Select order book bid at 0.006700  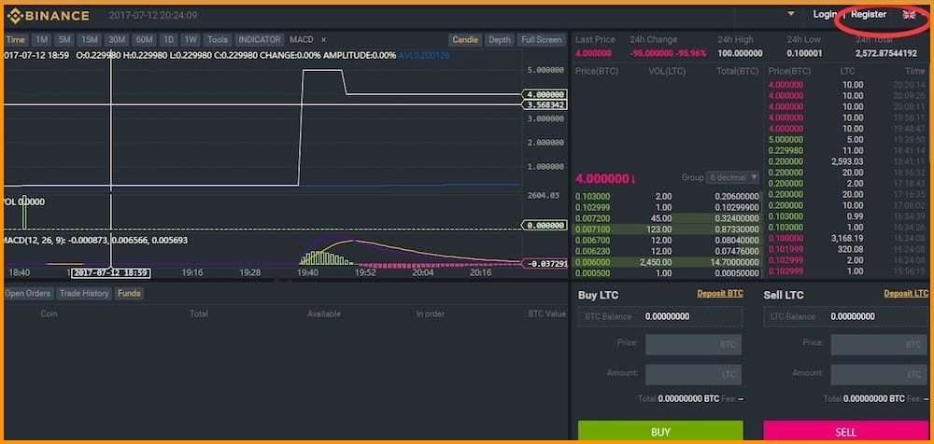[x=667, y=240]
